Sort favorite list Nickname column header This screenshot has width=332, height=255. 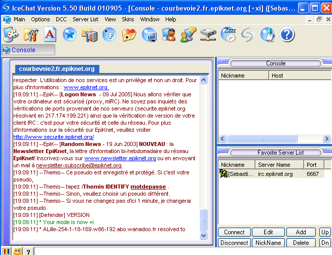coord(237,165)
